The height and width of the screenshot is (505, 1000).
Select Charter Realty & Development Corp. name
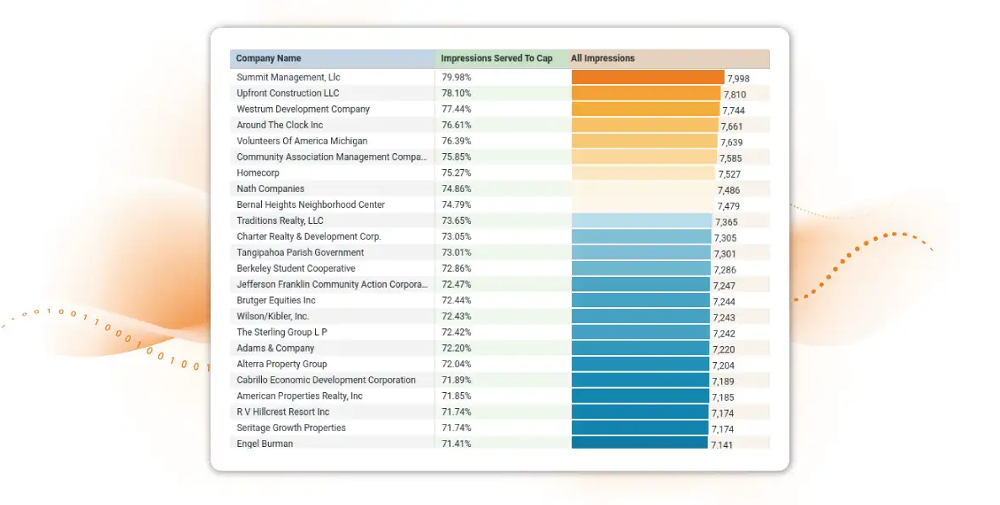(x=308, y=237)
